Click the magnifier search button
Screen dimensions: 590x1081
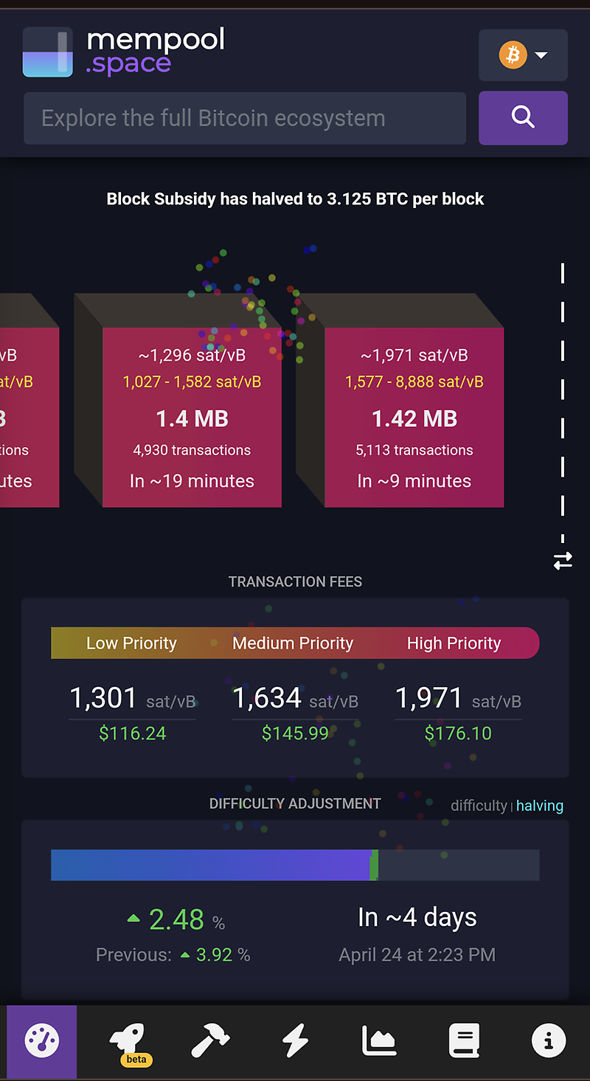click(523, 117)
